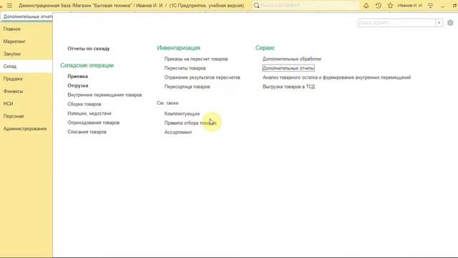Open Излишки, недостачи
Viewport: 458px width, 258px height.
point(89,113)
